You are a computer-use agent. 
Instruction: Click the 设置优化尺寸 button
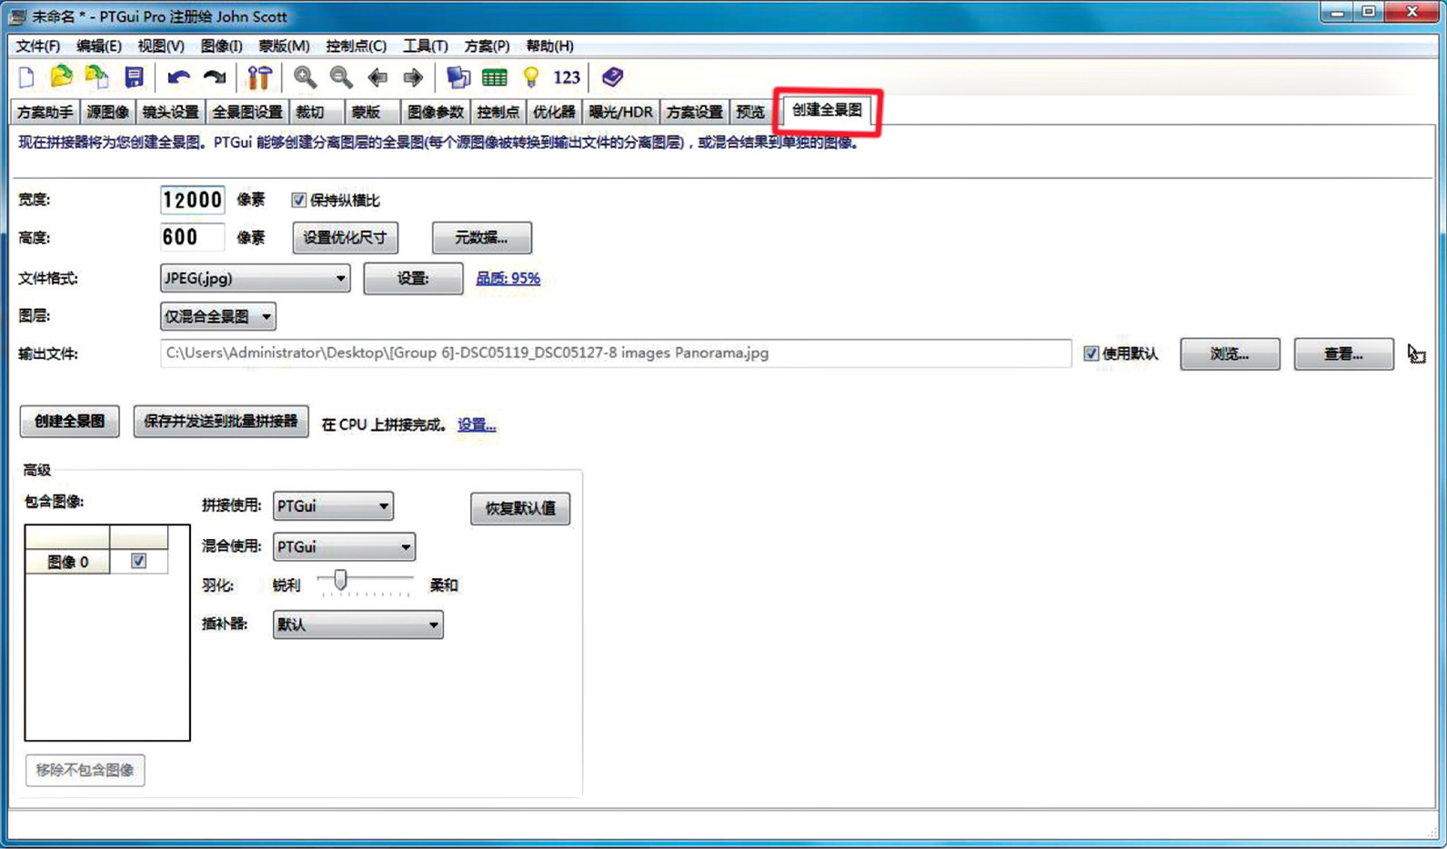(x=345, y=238)
